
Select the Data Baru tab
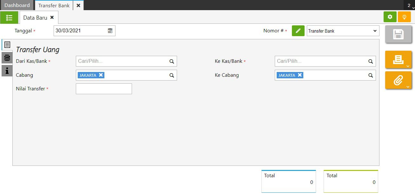35,18
